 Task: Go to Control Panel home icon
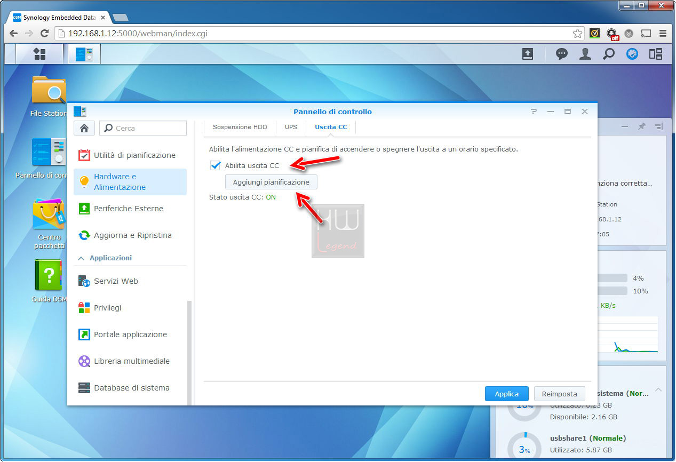point(84,128)
